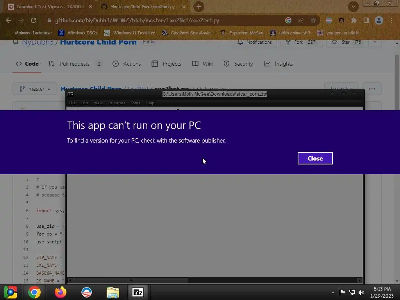
Task: Expand the Star list dropdown arrow
Action: pos(375,42)
